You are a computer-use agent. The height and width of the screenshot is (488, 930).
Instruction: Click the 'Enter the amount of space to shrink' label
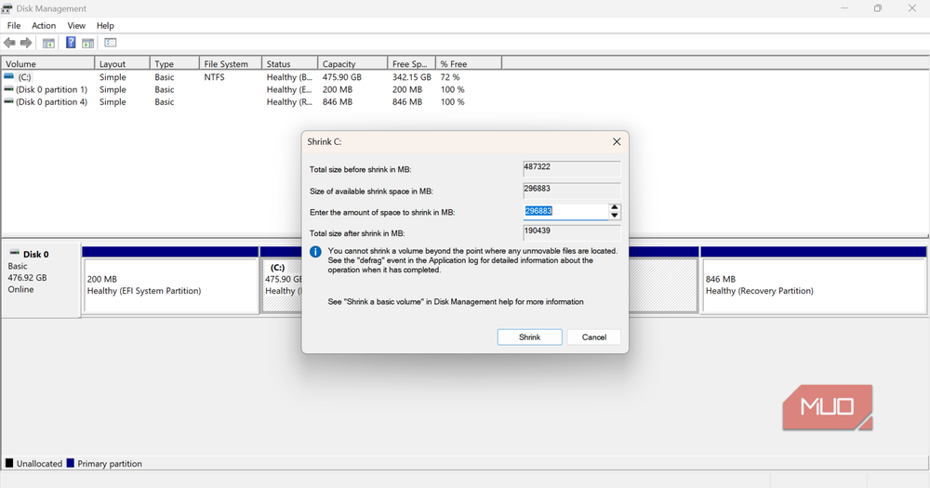pos(382,212)
